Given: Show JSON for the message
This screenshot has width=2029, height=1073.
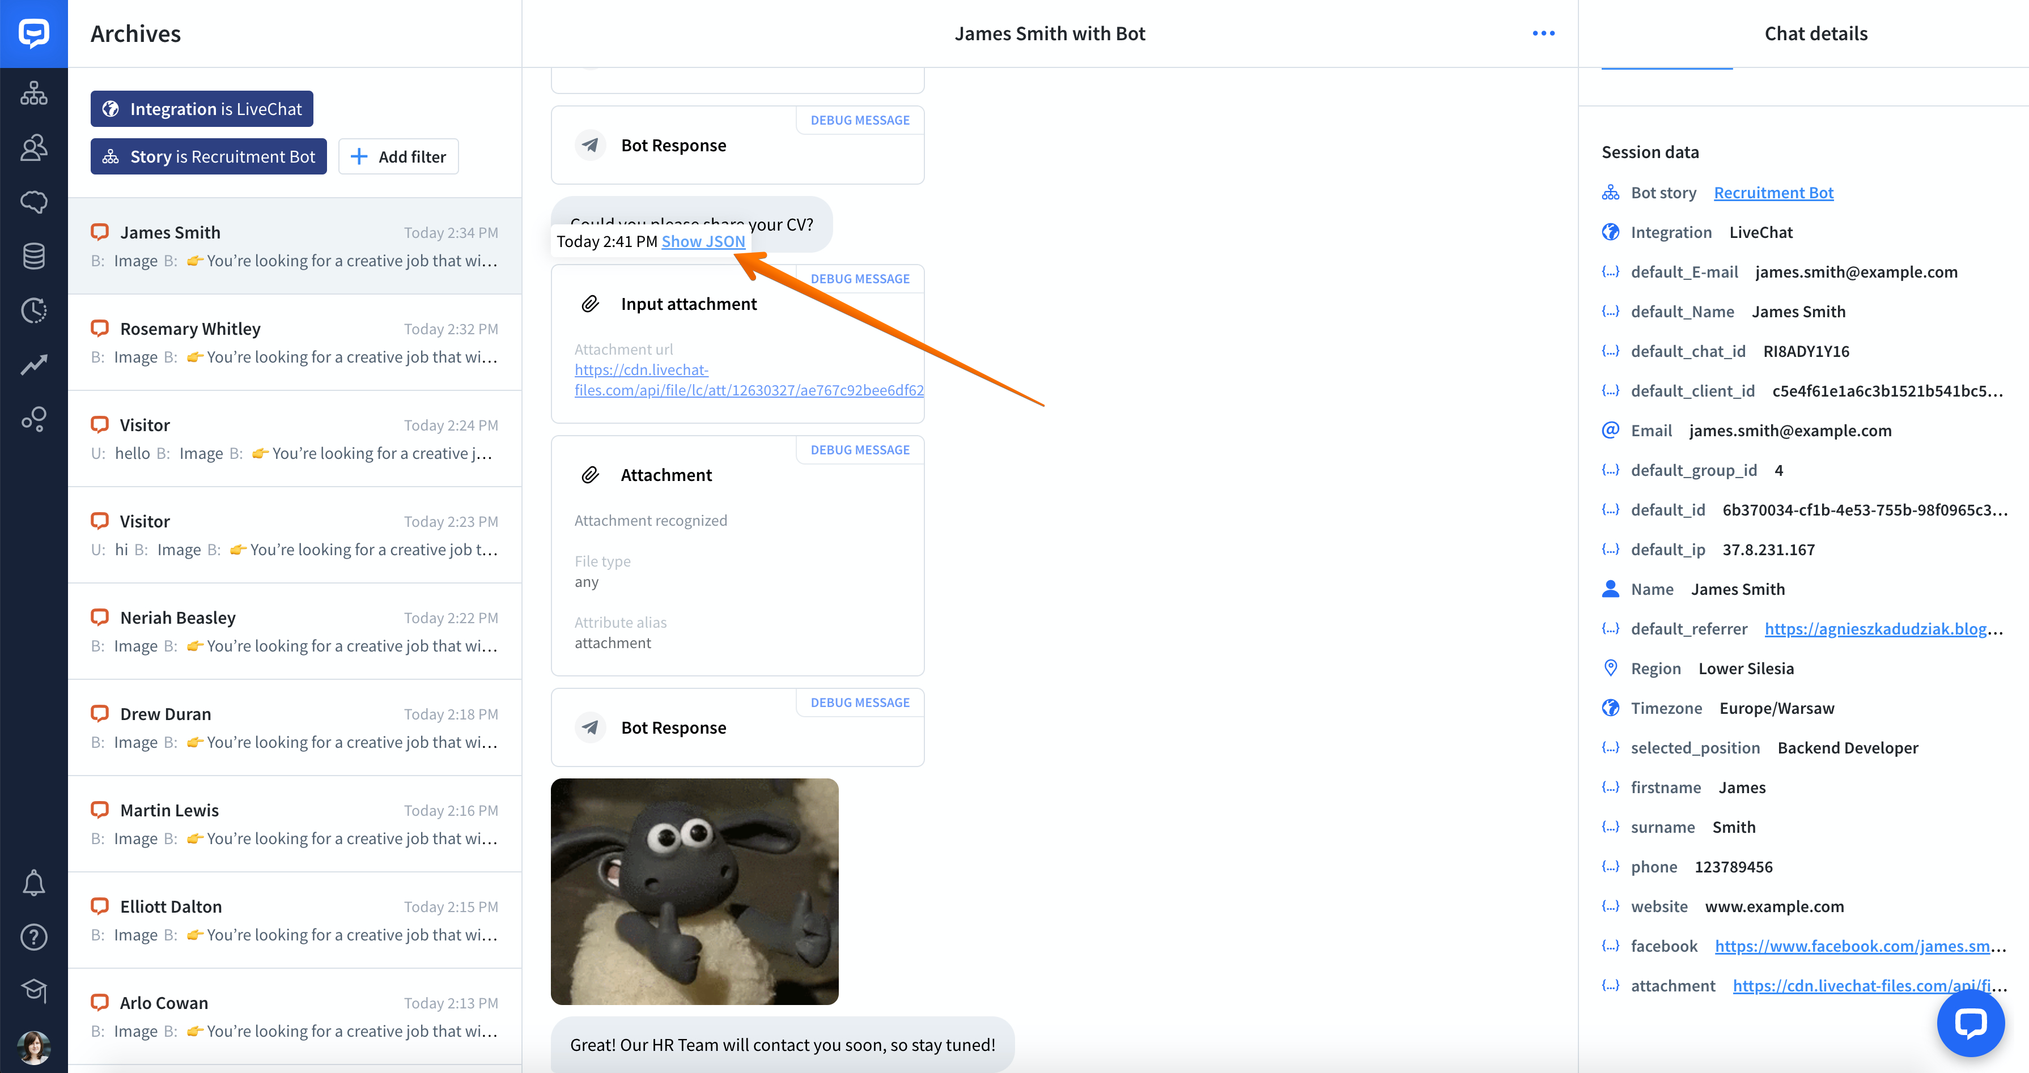Looking at the screenshot, I should tap(703, 242).
